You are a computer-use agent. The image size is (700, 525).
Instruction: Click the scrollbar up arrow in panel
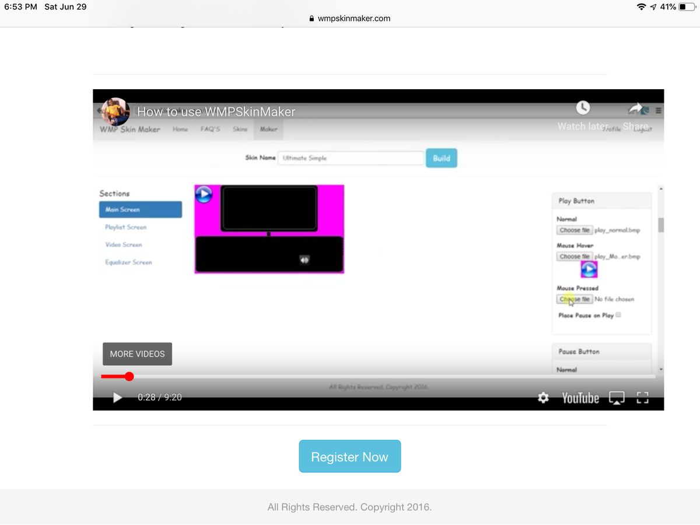[660, 188]
